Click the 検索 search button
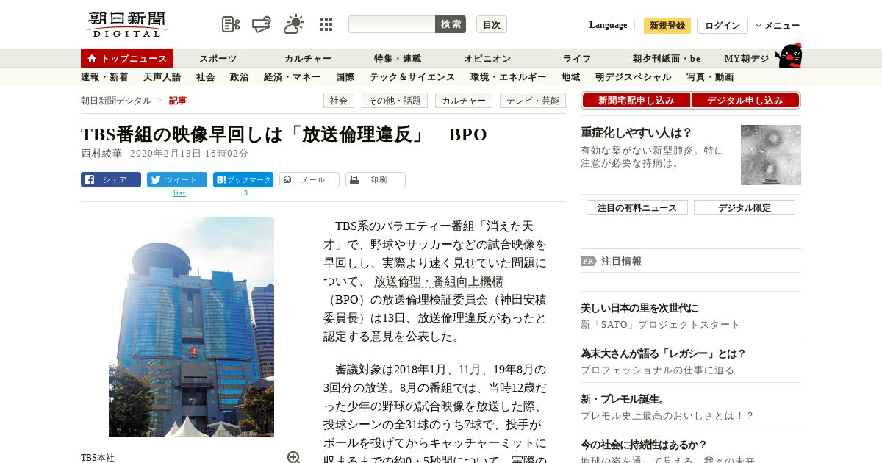882x463 pixels. pyautogui.click(x=451, y=24)
